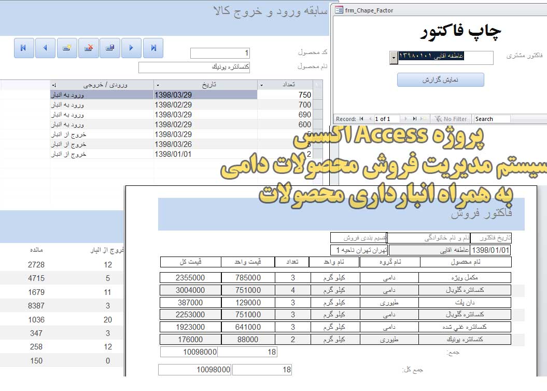
Task: Click last record icon in Record navigator
Action: click(x=414, y=119)
